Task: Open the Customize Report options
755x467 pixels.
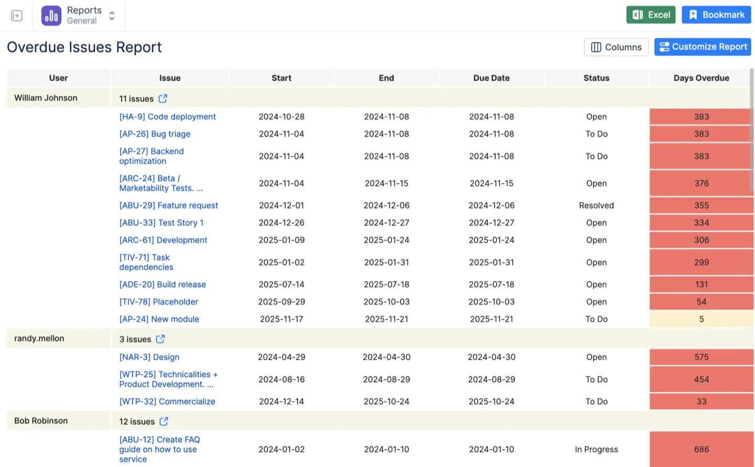Action: (703, 47)
